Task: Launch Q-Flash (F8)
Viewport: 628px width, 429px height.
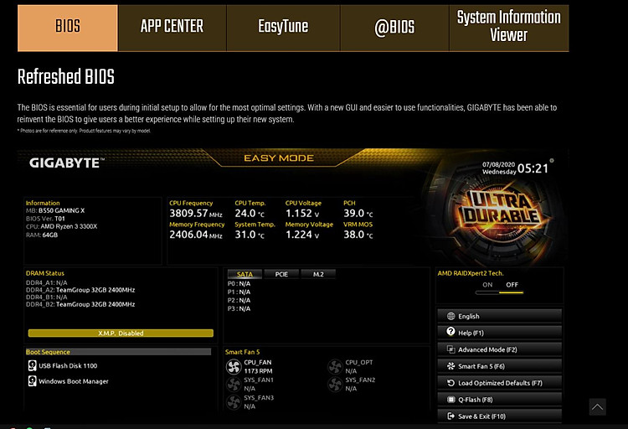Action: coord(499,400)
